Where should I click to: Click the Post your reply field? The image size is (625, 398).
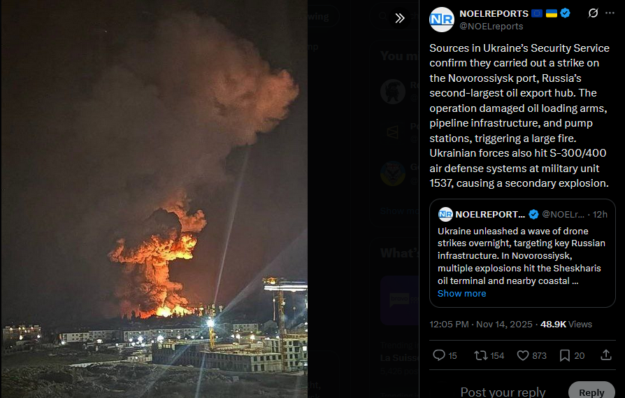point(503,391)
